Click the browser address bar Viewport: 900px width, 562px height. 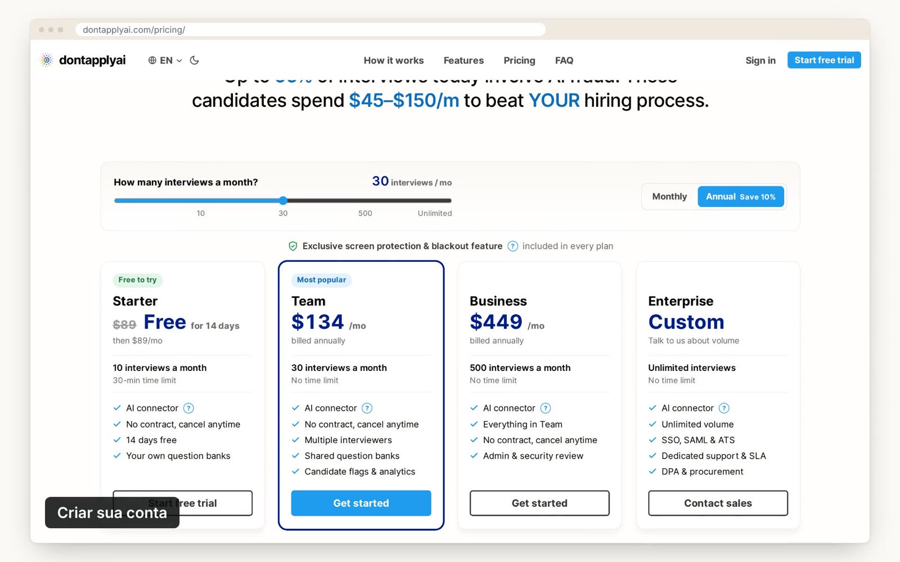point(310,30)
